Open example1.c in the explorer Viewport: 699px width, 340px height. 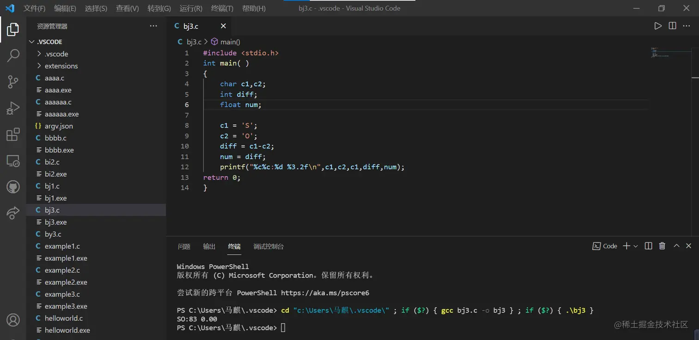click(x=96, y=246)
